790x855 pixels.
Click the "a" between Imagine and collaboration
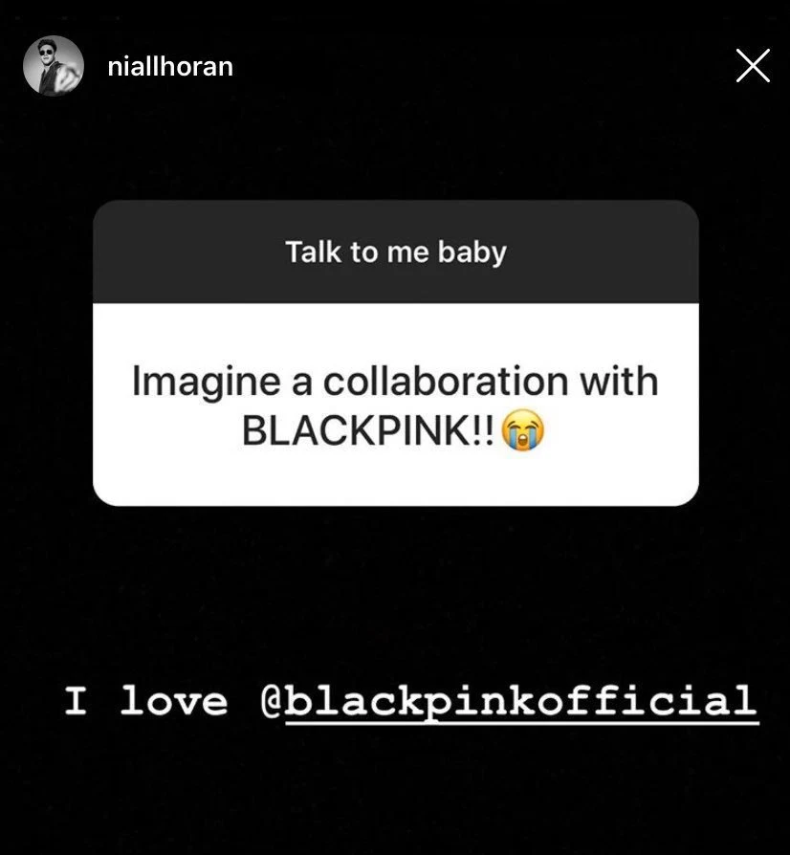[x=301, y=384]
